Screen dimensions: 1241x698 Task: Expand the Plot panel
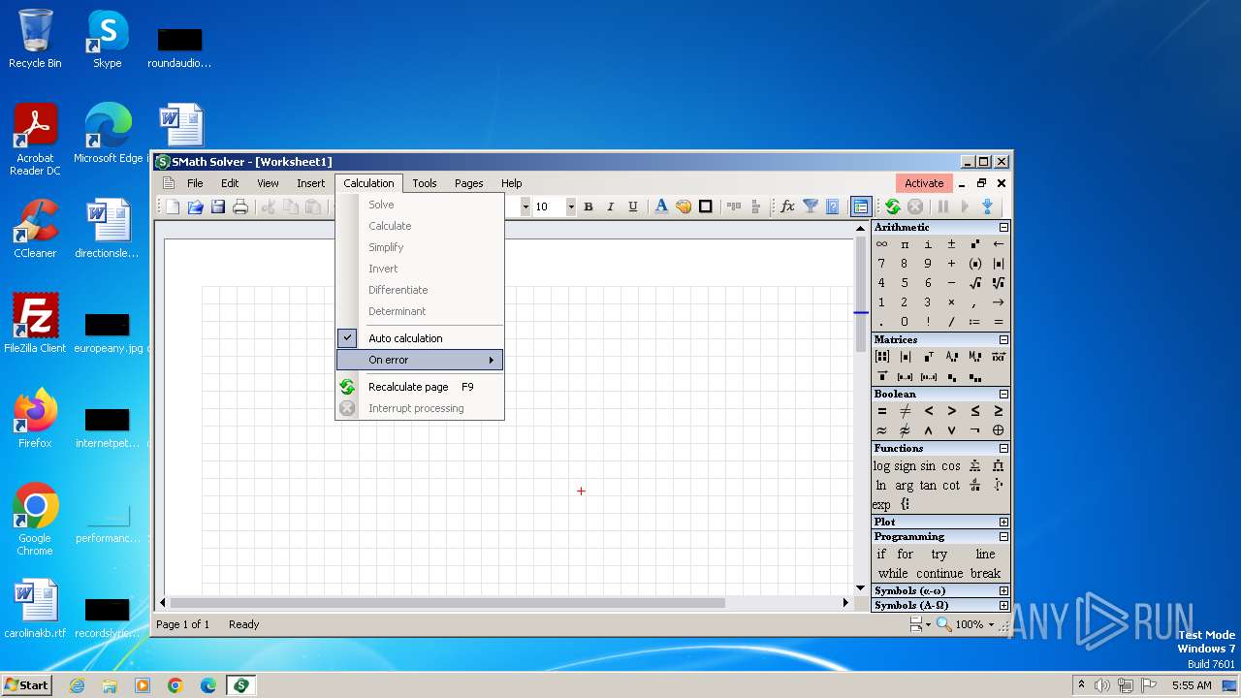[1003, 523]
